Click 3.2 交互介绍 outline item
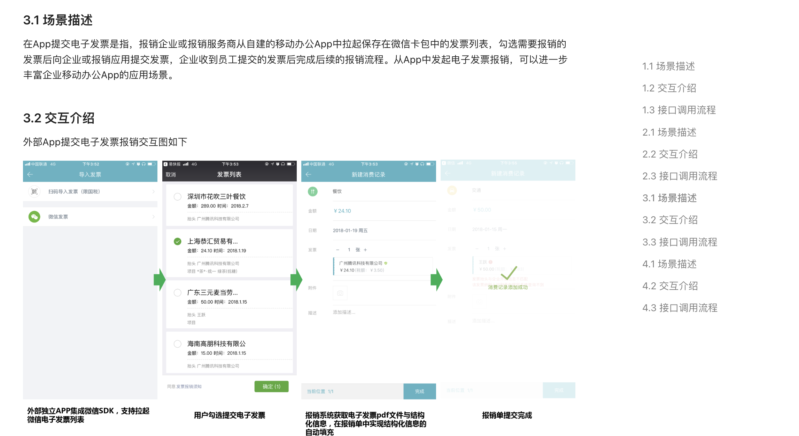 click(670, 220)
